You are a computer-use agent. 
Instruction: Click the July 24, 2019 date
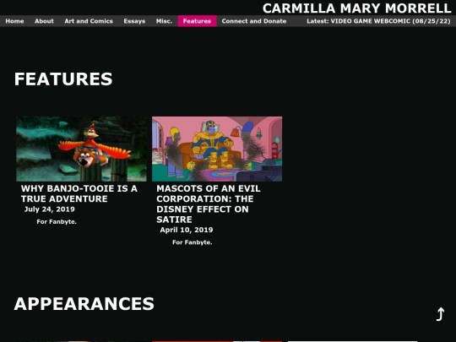(x=50, y=209)
